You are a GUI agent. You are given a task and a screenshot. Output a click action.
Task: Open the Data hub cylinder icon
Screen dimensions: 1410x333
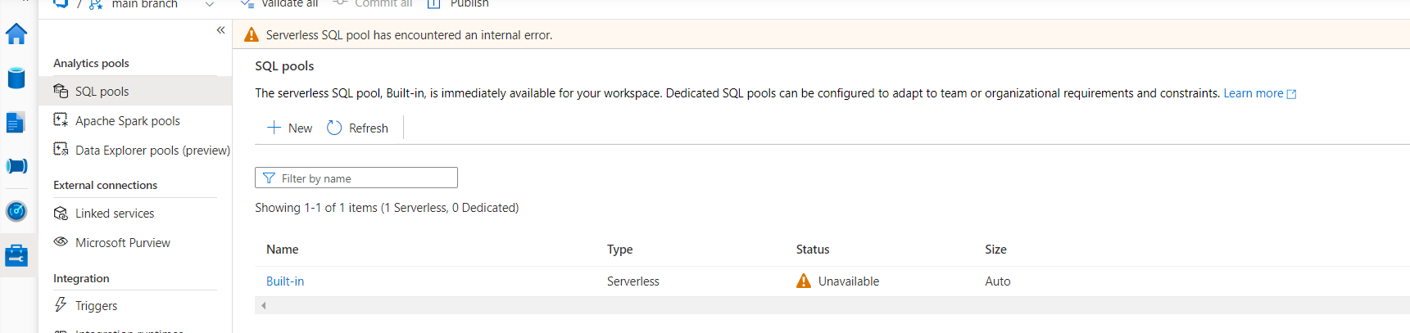(x=16, y=79)
